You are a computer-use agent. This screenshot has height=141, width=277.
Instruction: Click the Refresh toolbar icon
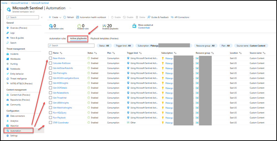pyautogui.click(x=65, y=17)
